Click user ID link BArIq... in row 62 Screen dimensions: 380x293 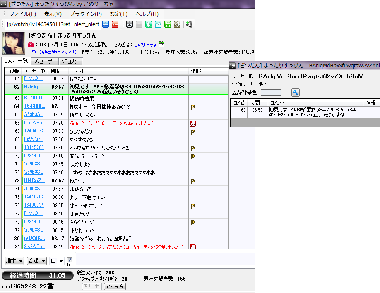point(33,87)
